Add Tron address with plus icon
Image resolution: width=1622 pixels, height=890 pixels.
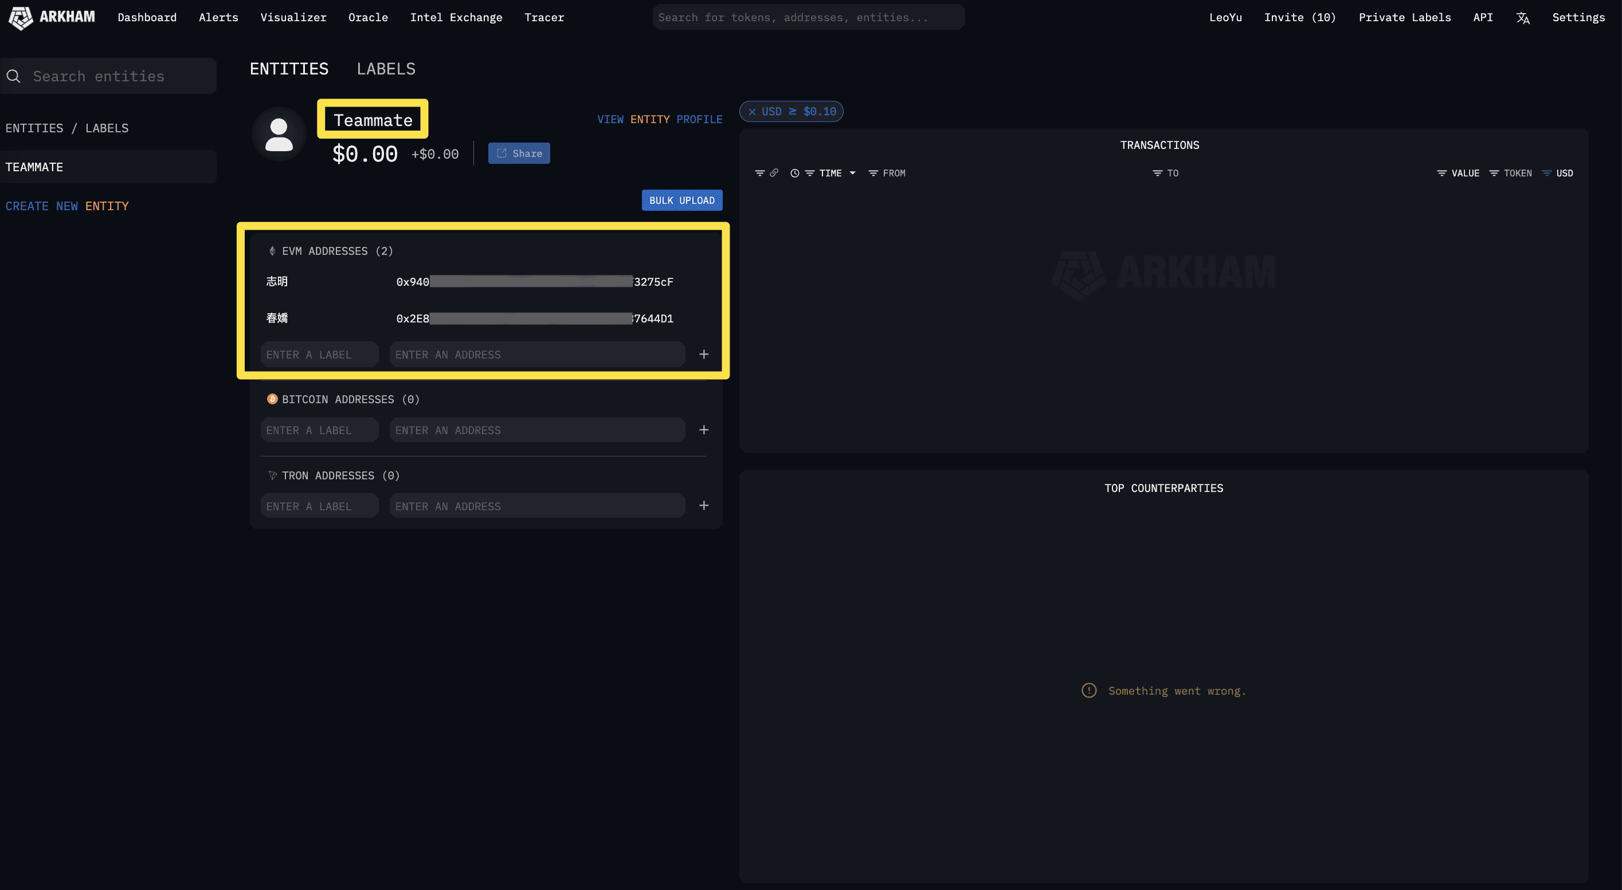point(703,505)
